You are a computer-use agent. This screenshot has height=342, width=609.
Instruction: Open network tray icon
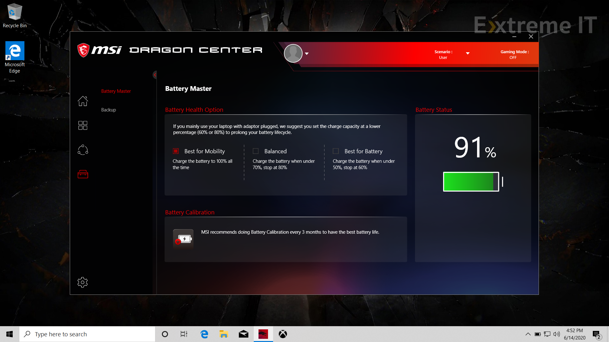pyautogui.click(x=547, y=334)
